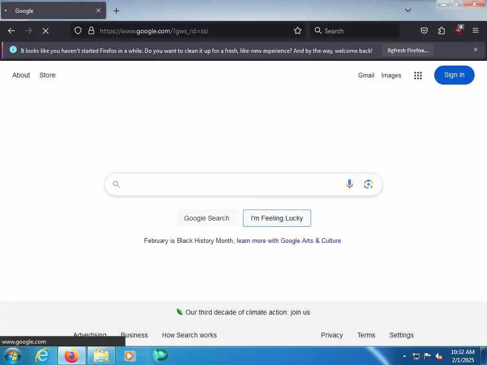Switch to Firefox in the taskbar
The height and width of the screenshot is (365, 487).
click(x=71, y=355)
